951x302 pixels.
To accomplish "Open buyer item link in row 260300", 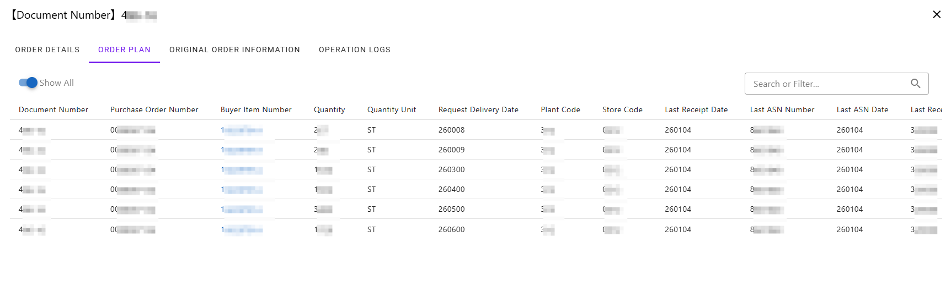I will point(242,170).
